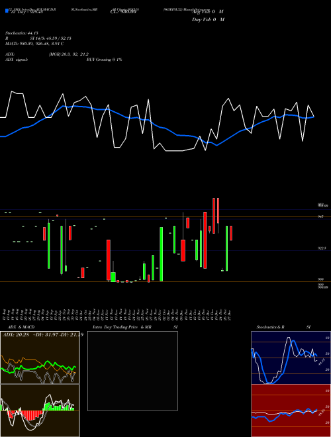Open the red RSI chart panel

point(291,411)
